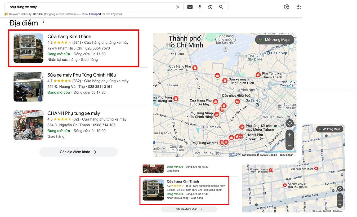The height and width of the screenshot is (217, 357).
Task: Start voice search with microphone icon
Action: (200, 7)
